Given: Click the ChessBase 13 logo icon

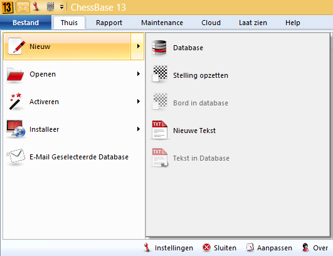Looking at the screenshot, I should pos(7,8).
